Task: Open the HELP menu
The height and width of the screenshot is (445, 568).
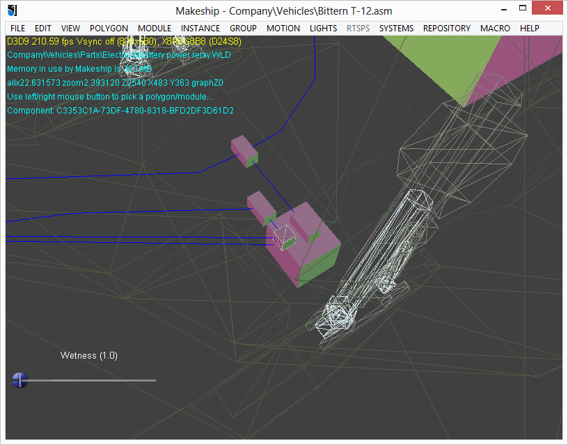Action: (529, 29)
